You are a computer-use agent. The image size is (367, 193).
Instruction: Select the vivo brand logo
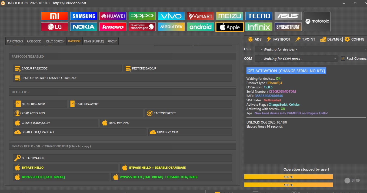171,16
